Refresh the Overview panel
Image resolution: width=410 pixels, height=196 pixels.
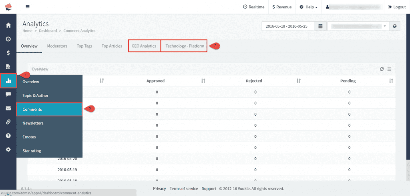pos(382,69)
